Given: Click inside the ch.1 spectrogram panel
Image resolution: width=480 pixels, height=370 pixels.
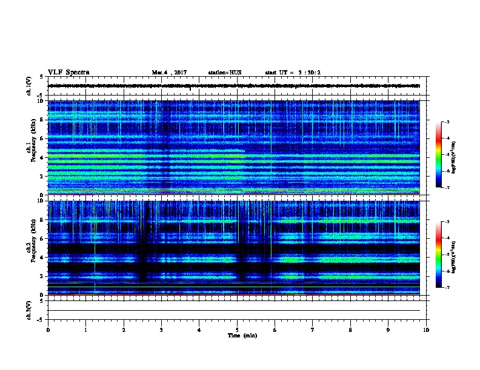Looking at the screenshot, I should [233, 148].
